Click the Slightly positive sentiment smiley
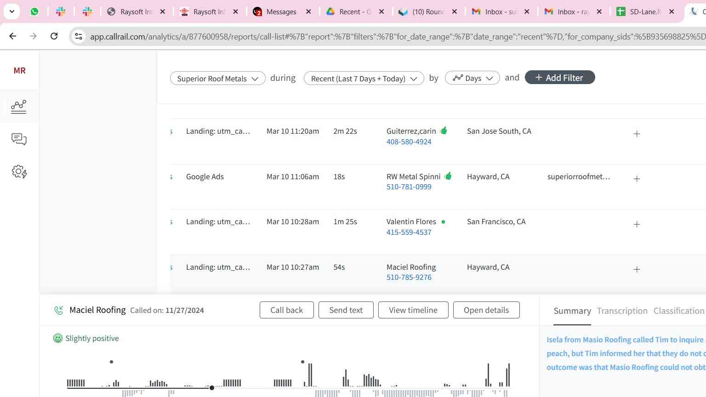This screenshot has height=397, width=706. coord(57,338)
